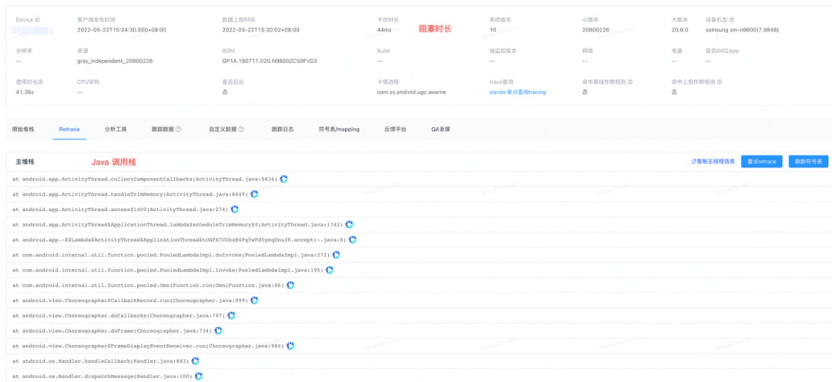Click help icon beside 使用时长 label
Screen dimensions: 832x382
[x=41, y=82]
